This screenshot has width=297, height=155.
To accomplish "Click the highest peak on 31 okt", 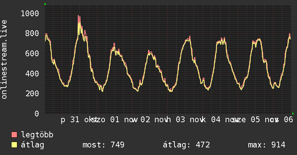I will tap(79, 17).
